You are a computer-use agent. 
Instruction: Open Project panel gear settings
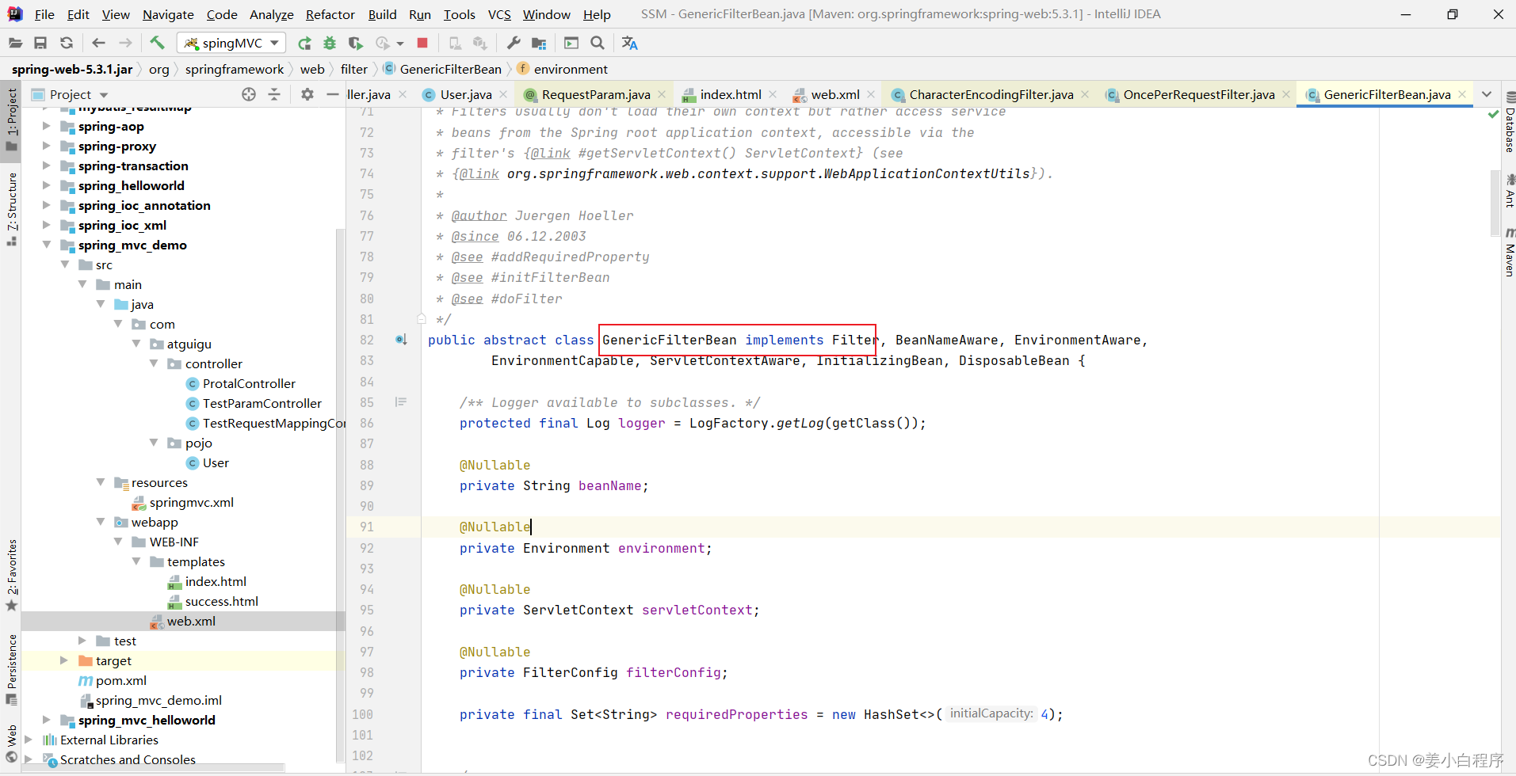pos(307,94)
